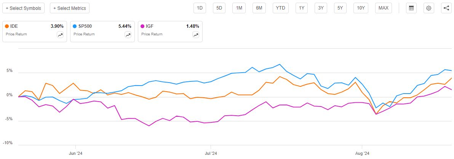Switch to the 5D time range
The width and height of the screenshot is (454, 159).
pyautogui.click(x=219, y=8)
